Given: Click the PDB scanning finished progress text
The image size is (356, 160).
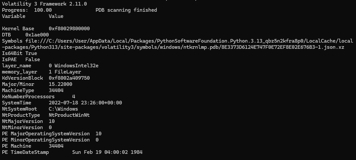Looking at the screenshot, I should 126,10.
